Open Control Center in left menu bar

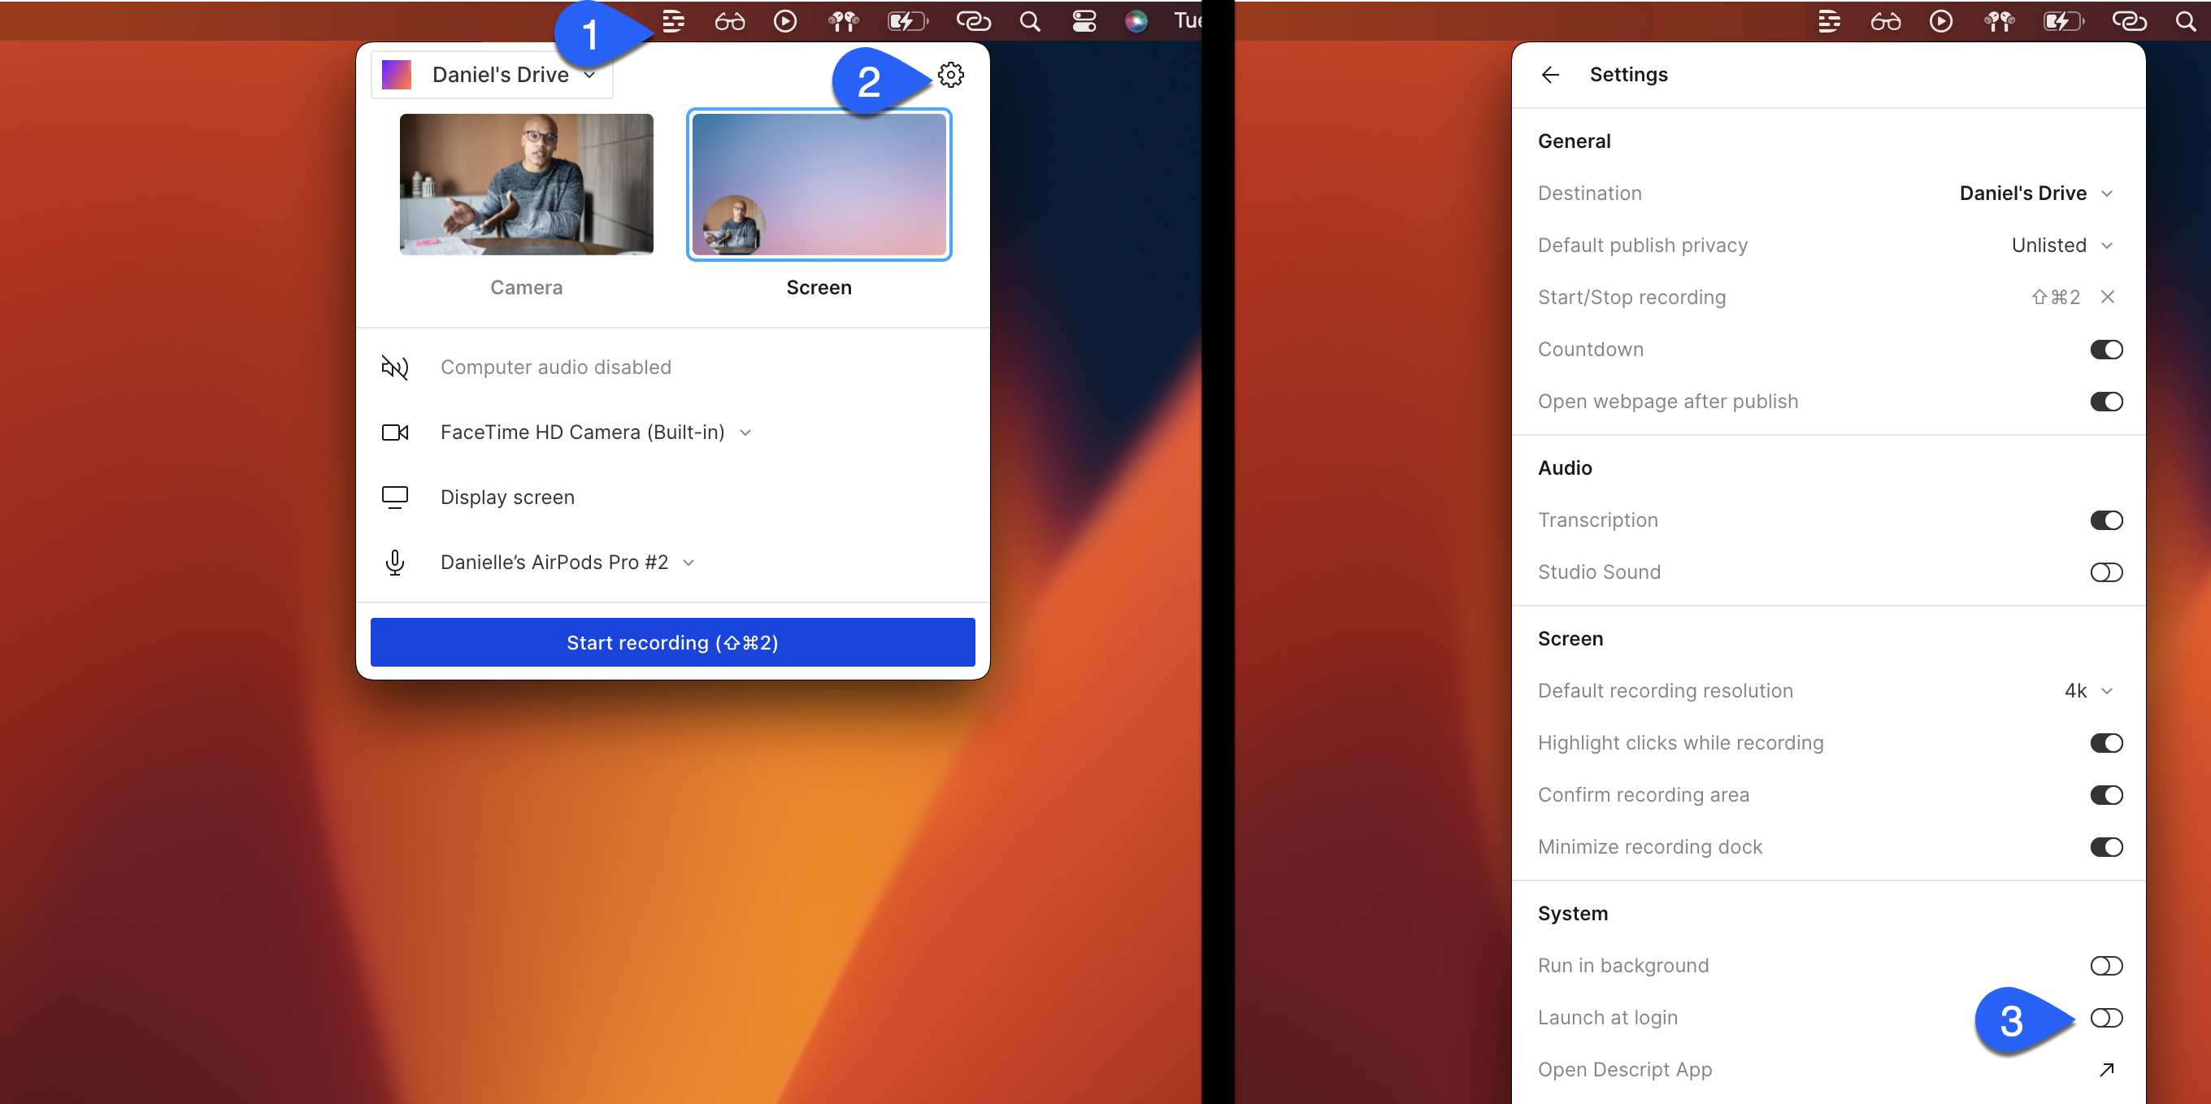[1084, 20]
